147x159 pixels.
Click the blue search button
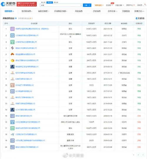87,5
